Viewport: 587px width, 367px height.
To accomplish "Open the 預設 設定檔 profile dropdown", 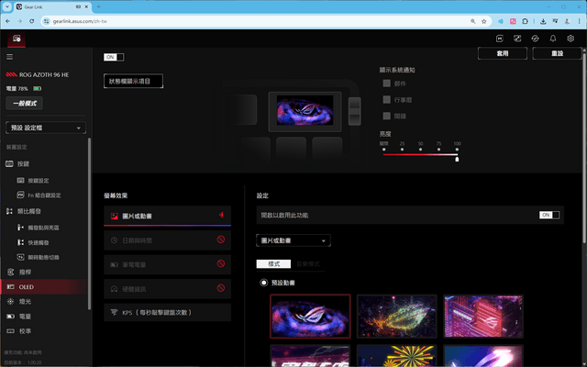I will tap(46, 128).
